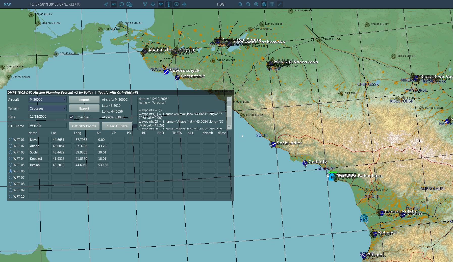This screenshot has height=262, width=453.
Task: Uncheck the Crosshair checkbox
Action: tap(71, 117)
